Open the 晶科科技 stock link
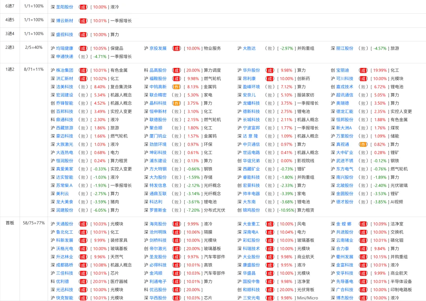426x301 pixels. 158,103
